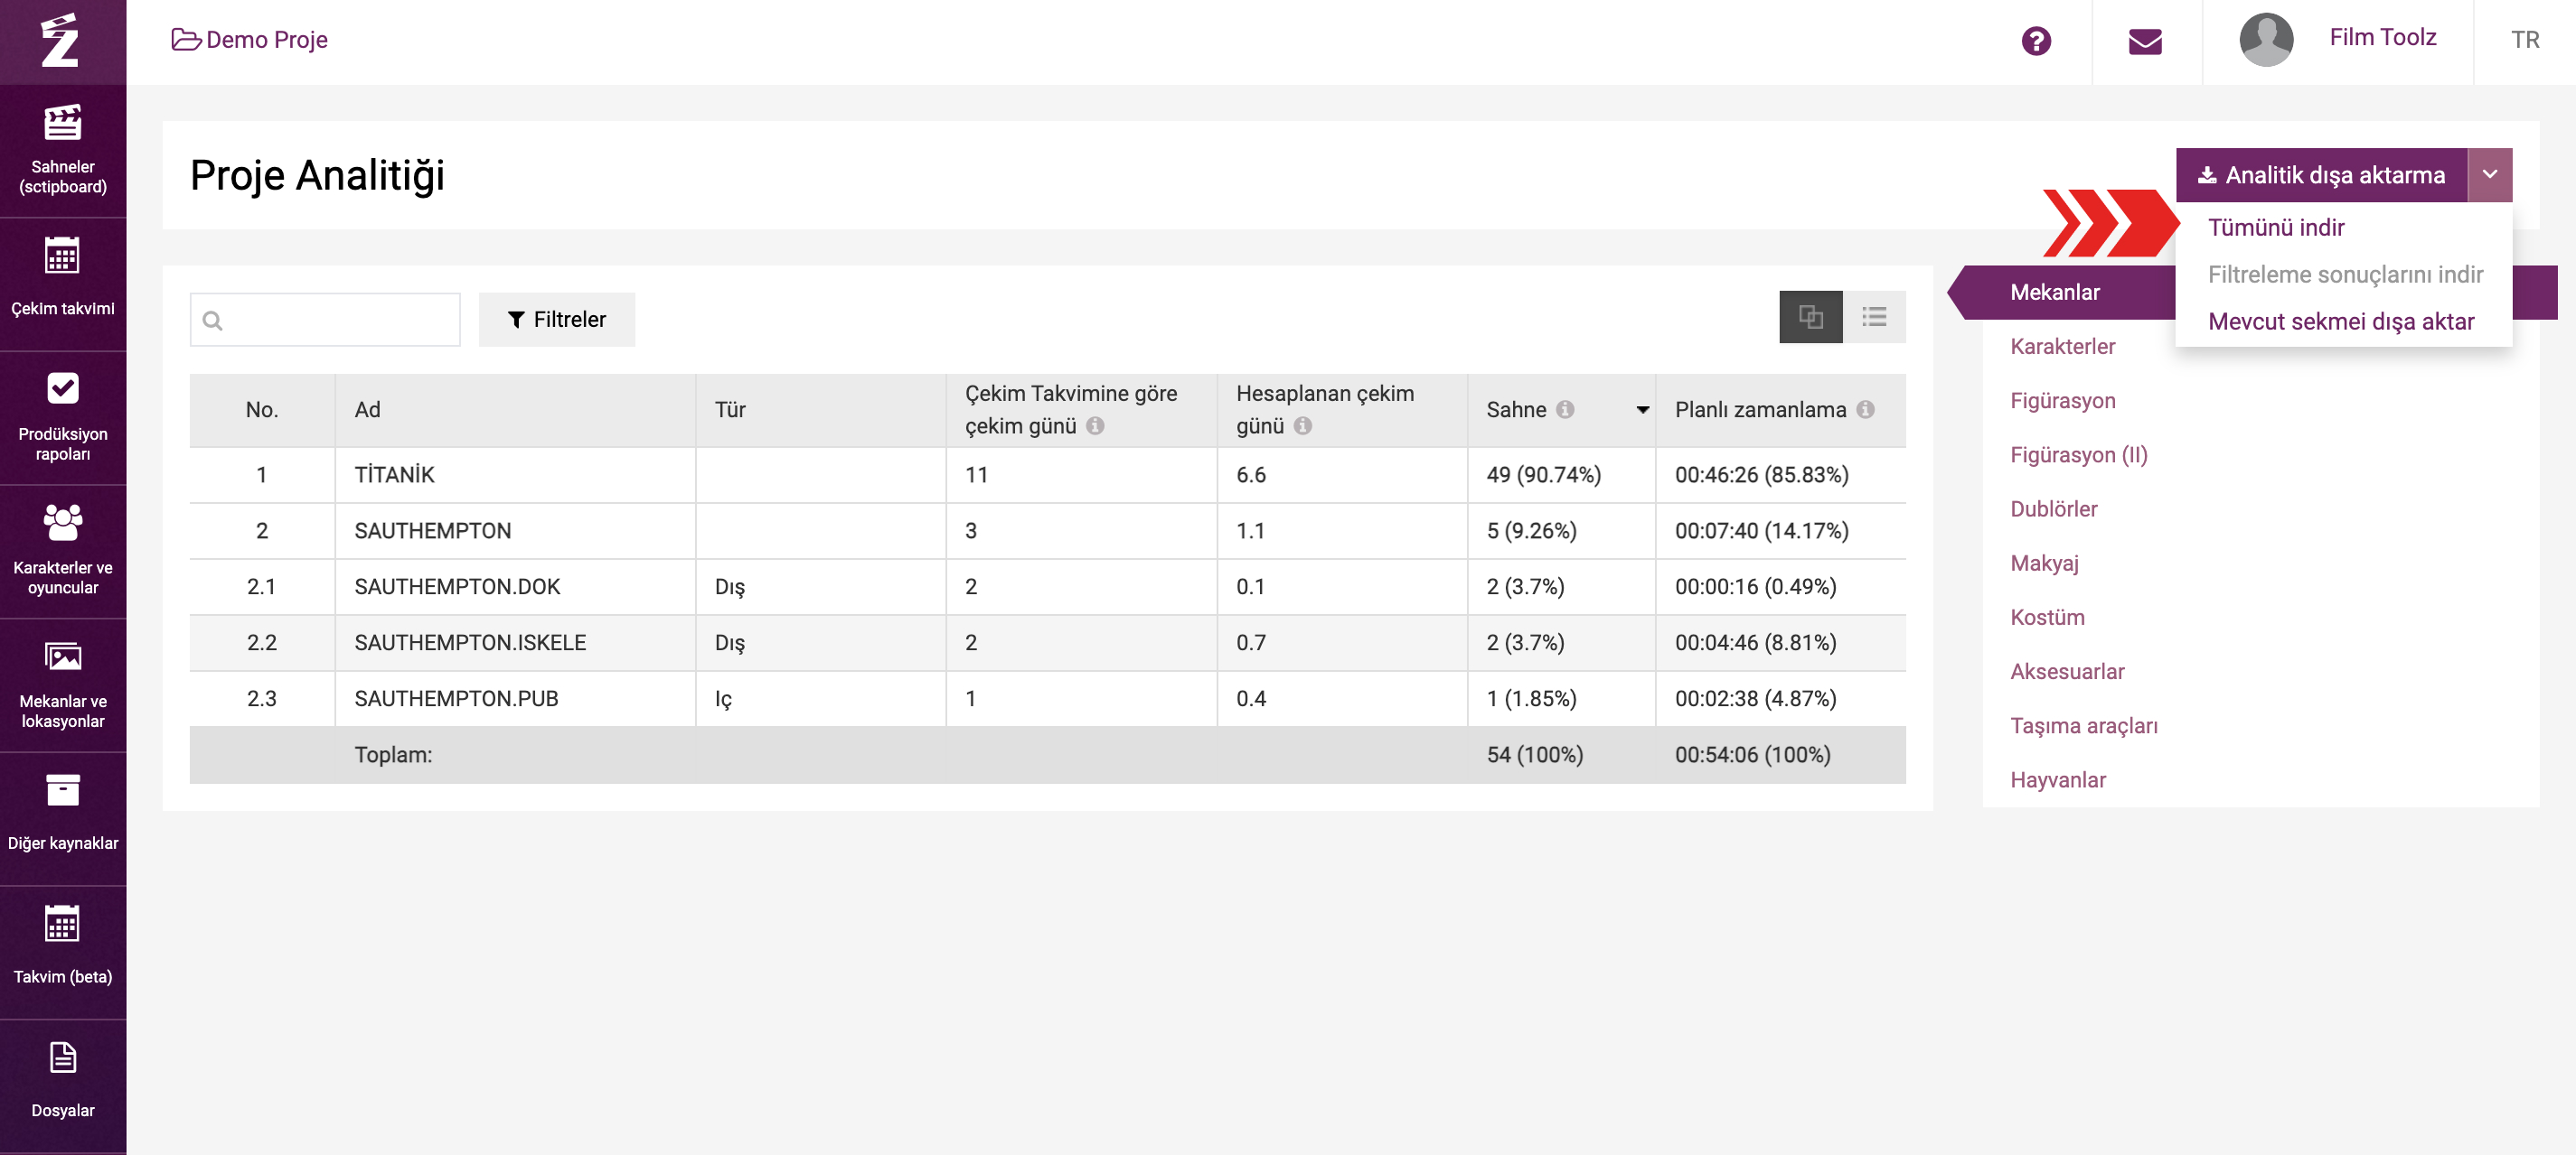Choose Mevcut sekmei dışa aktar
This screenshot has width=2576, height=1155.
point(2340,321)
